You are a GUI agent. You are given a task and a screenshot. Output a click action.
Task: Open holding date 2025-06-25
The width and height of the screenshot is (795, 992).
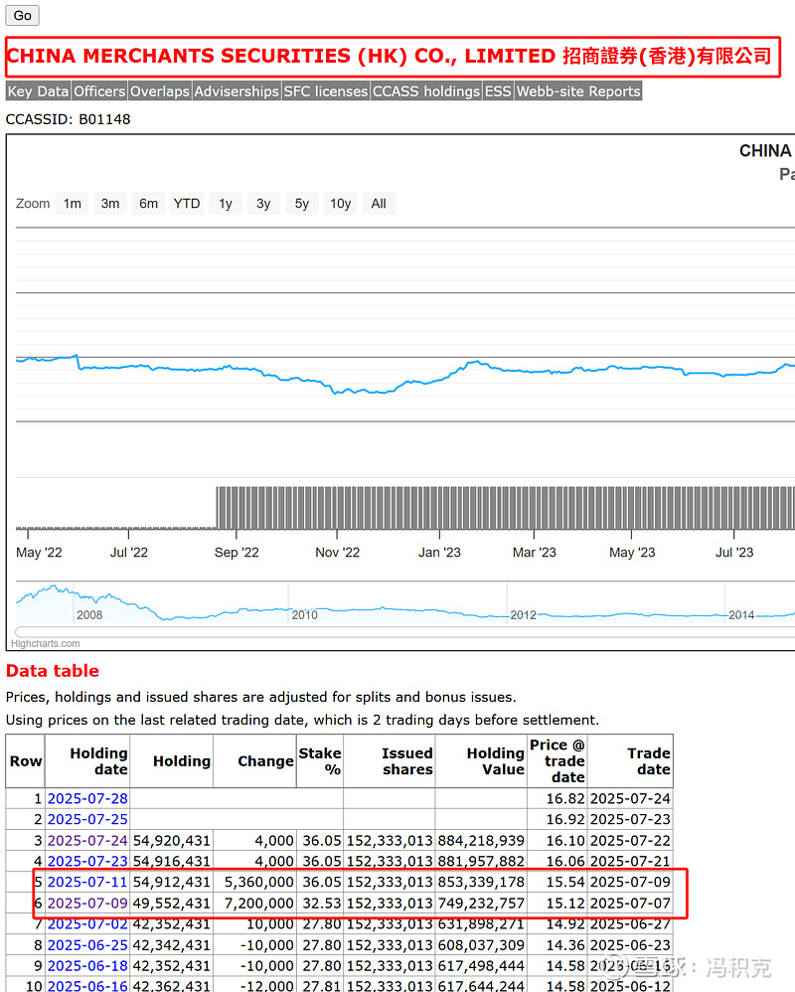[87, 944]
